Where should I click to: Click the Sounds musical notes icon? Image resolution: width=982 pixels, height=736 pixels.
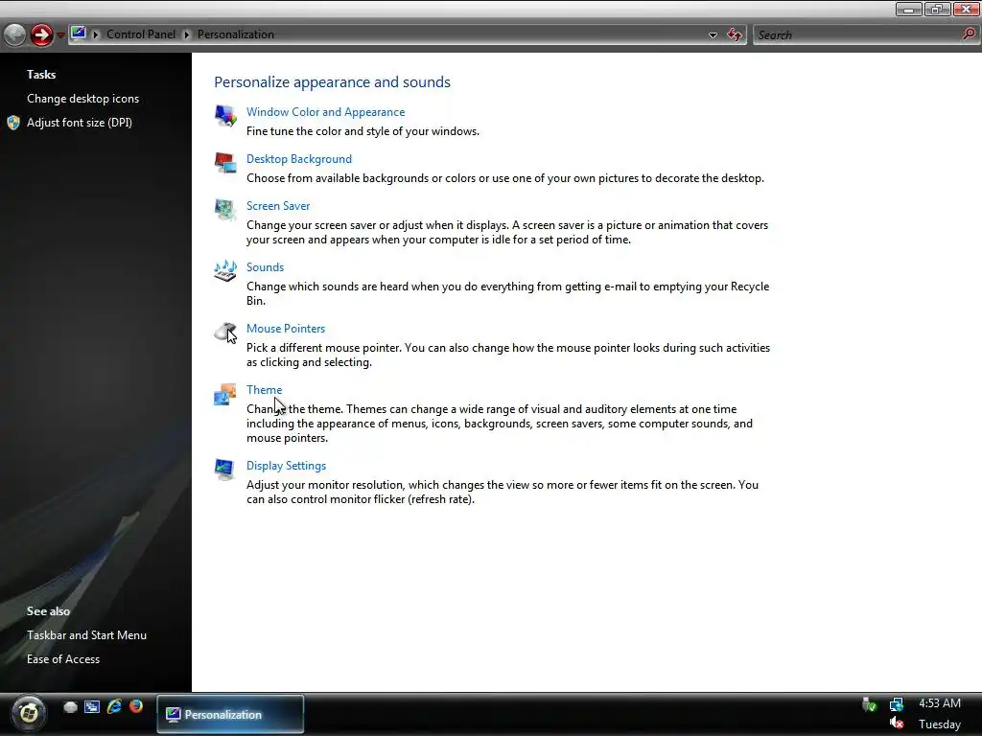point(225,271)
